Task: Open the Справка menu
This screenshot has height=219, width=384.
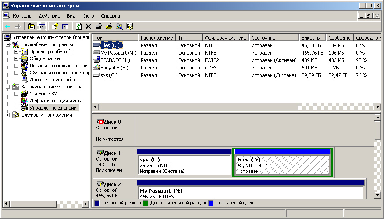Action: (110, 16)
